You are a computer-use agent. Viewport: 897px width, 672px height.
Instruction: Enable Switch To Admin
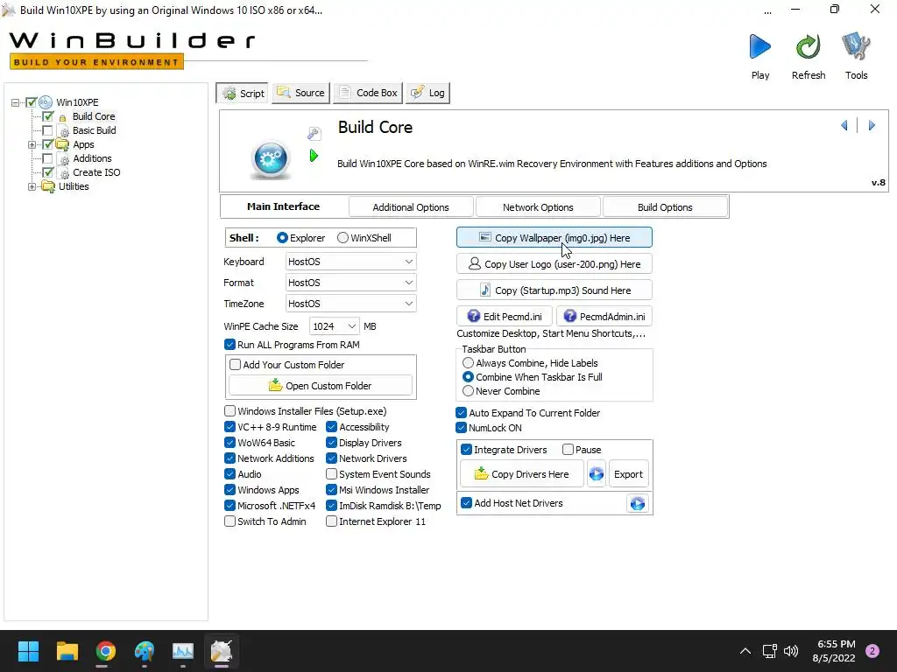point(230,521)
